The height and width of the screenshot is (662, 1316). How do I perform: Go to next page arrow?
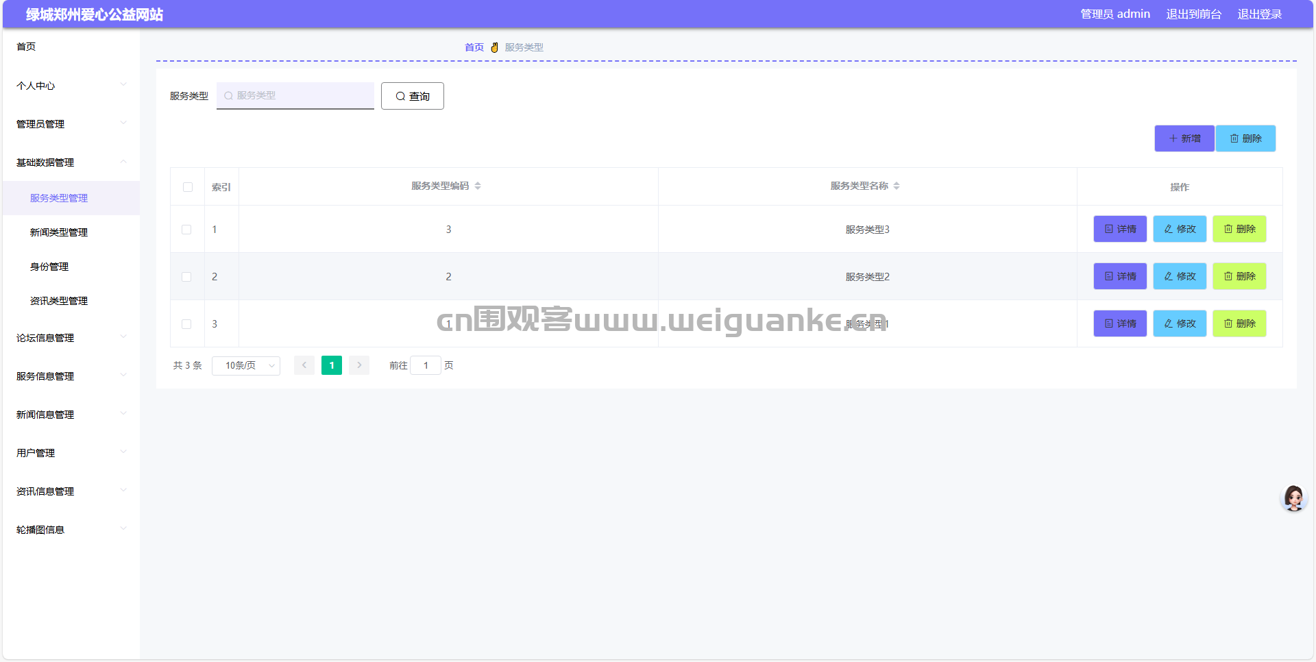pyautogui.click(x=359, y=365)
